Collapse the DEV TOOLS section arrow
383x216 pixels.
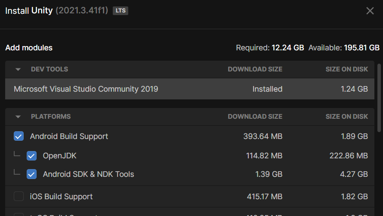point(18,69)
